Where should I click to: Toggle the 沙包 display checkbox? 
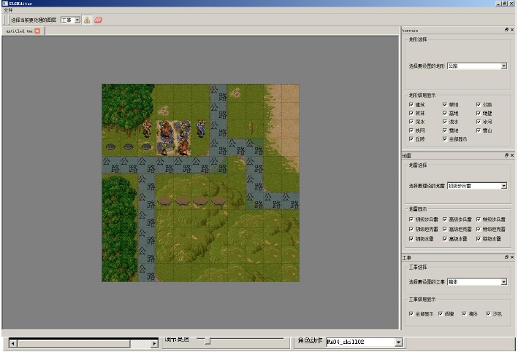(x=488, y=314)
